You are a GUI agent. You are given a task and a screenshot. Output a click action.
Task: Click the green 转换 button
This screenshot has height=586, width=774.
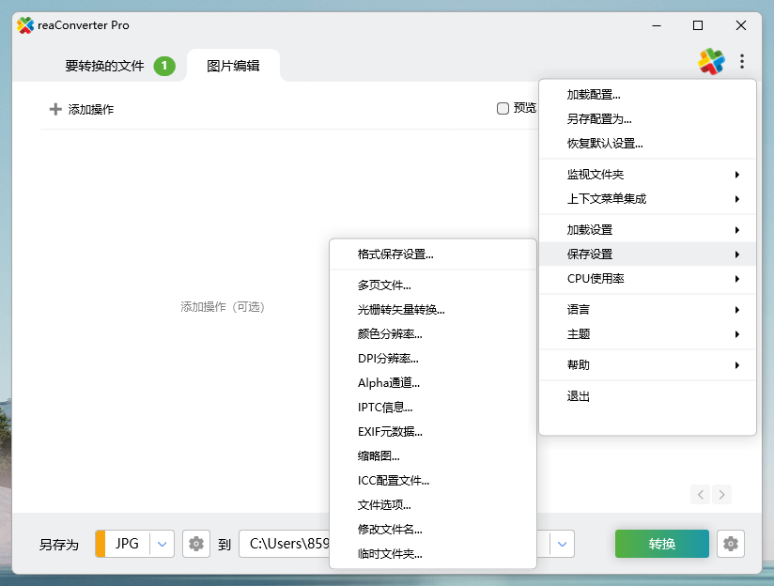(x=662, y=544)
